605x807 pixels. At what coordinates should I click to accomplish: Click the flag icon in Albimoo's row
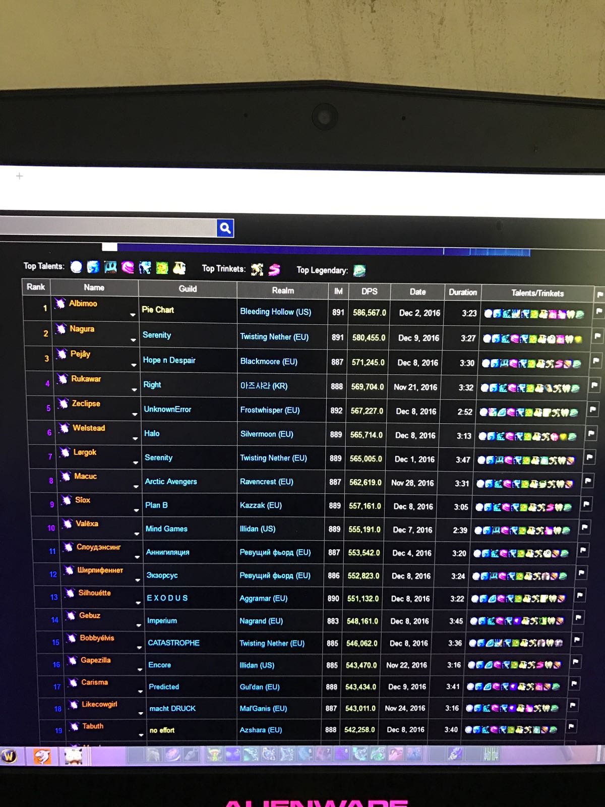599,311
